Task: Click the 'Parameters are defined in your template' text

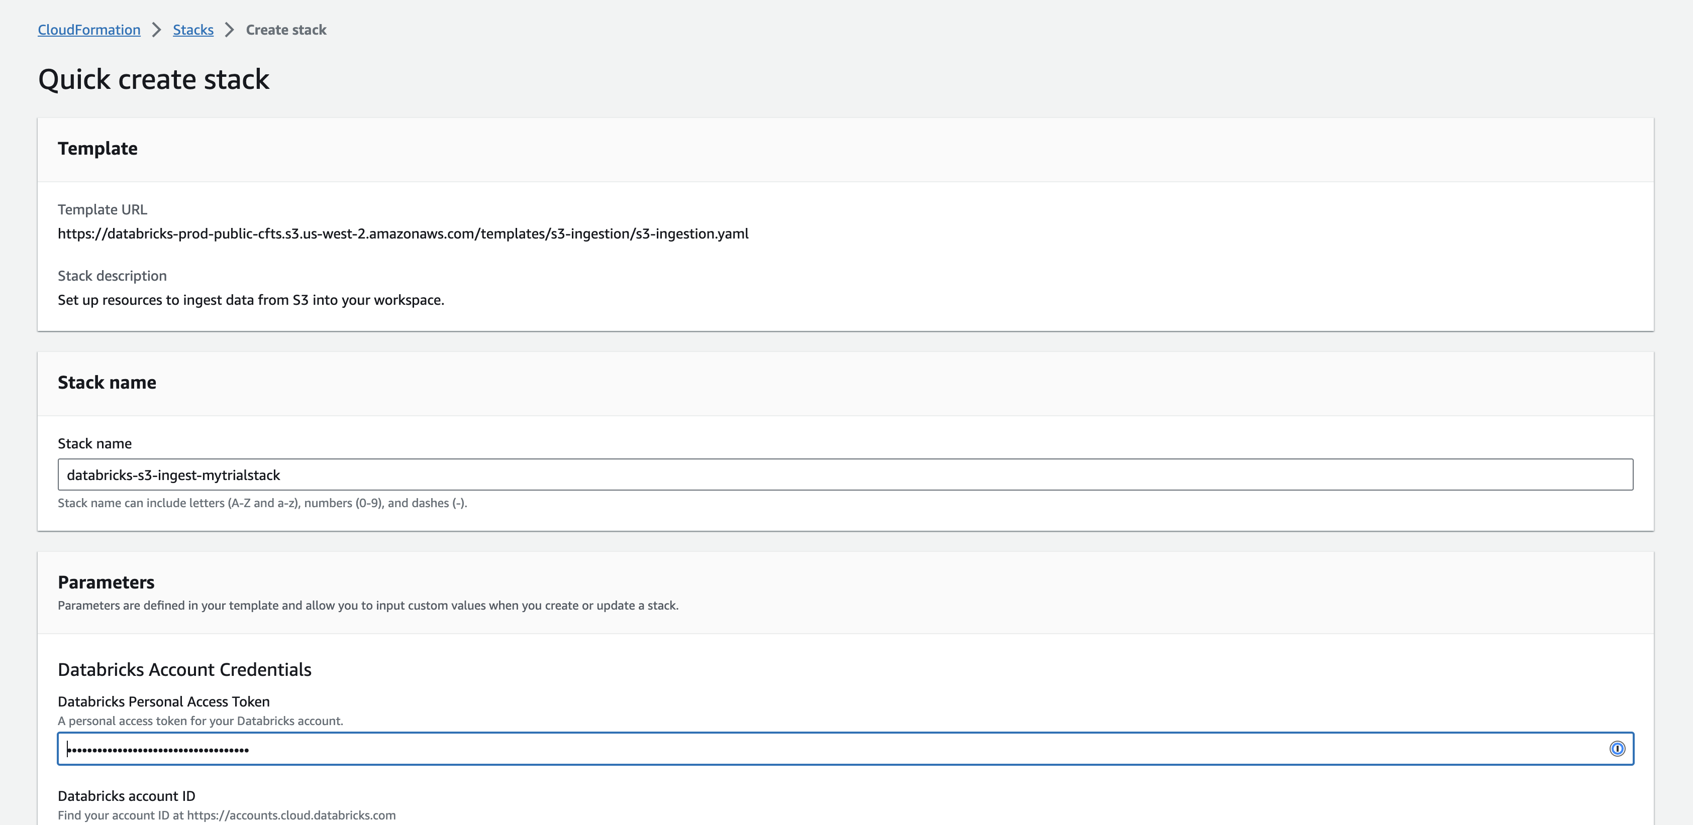Action: click(x=367, y=606)
